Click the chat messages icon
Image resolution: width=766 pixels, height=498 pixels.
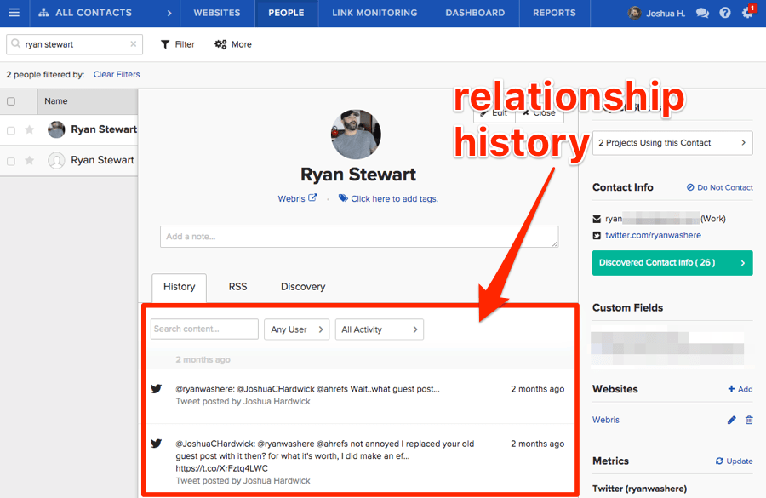pos(702,13)
